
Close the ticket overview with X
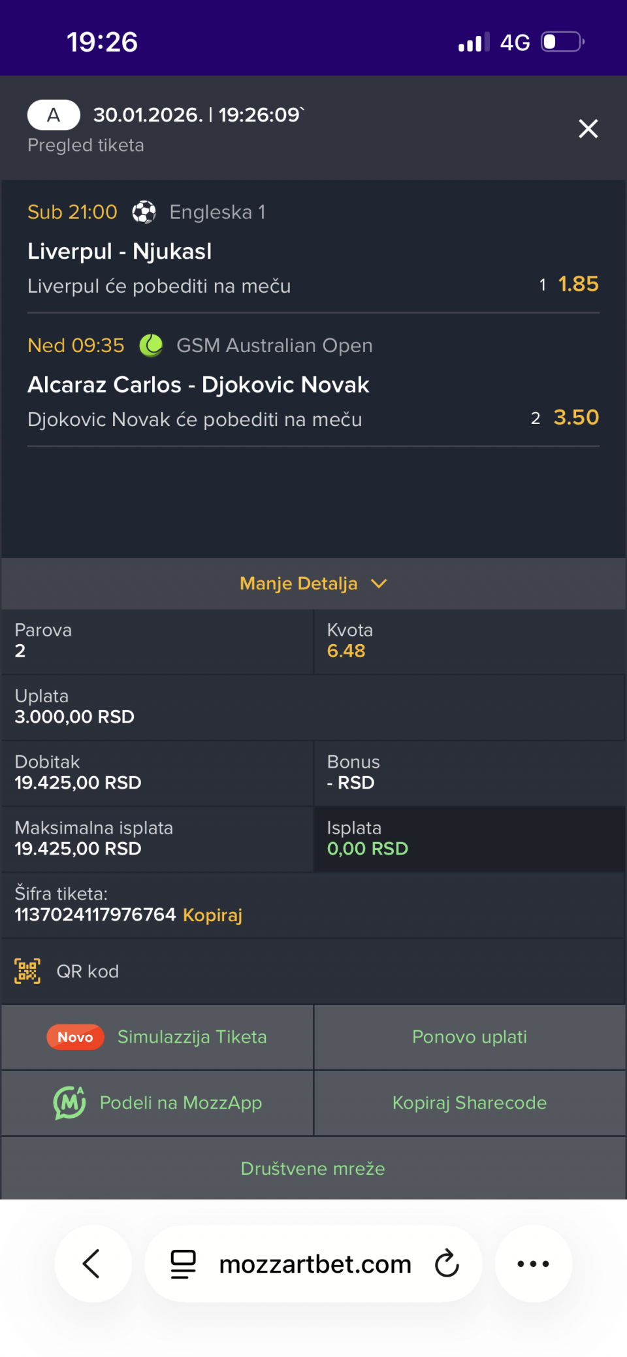[x=588, y=129]
